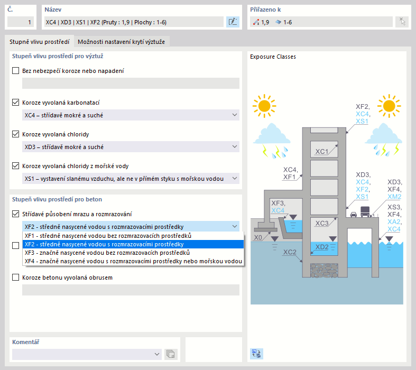
Task: Click disabled field under Bez nebezpečí koroze
Action: [131, 84]
